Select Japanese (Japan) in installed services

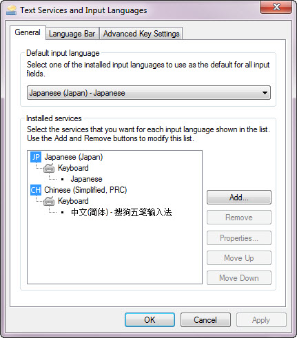74,157
